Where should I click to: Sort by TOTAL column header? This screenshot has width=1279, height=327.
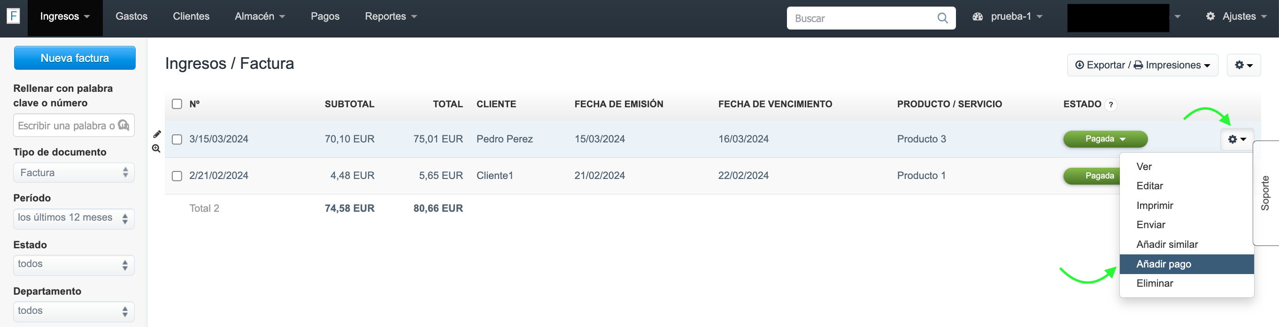[447, 104]
